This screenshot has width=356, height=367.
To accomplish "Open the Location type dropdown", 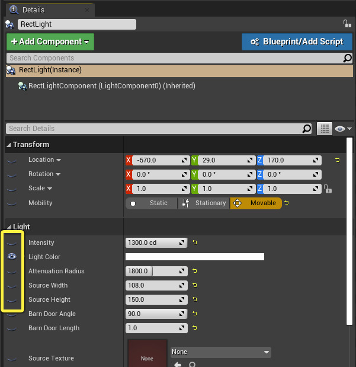I will click(59, 160).
